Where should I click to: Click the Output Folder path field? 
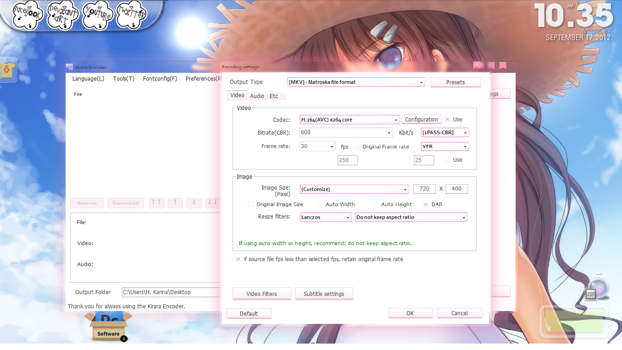[172, 292]
